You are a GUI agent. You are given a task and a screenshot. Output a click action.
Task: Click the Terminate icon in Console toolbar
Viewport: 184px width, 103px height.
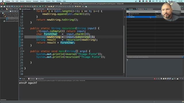click(155, 79)
